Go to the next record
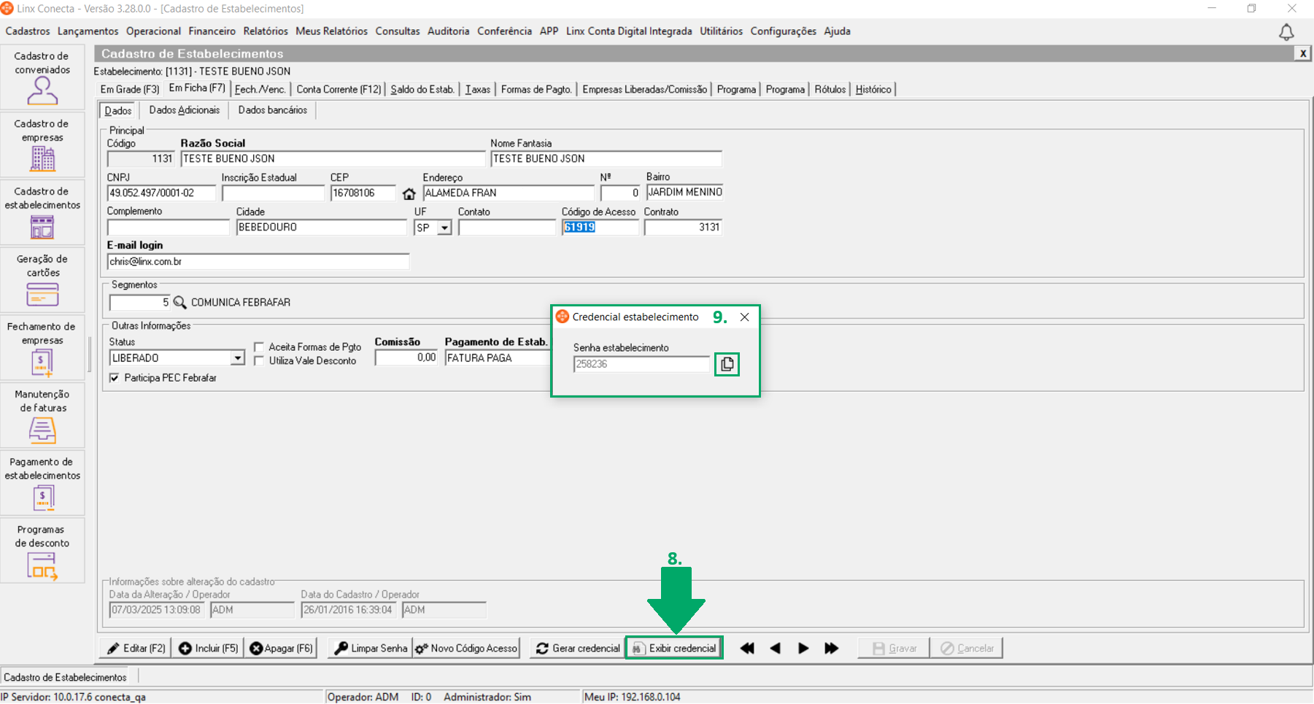Viewport: 1314px width, 704px height. pyautogui.click(x=803, y=648)
